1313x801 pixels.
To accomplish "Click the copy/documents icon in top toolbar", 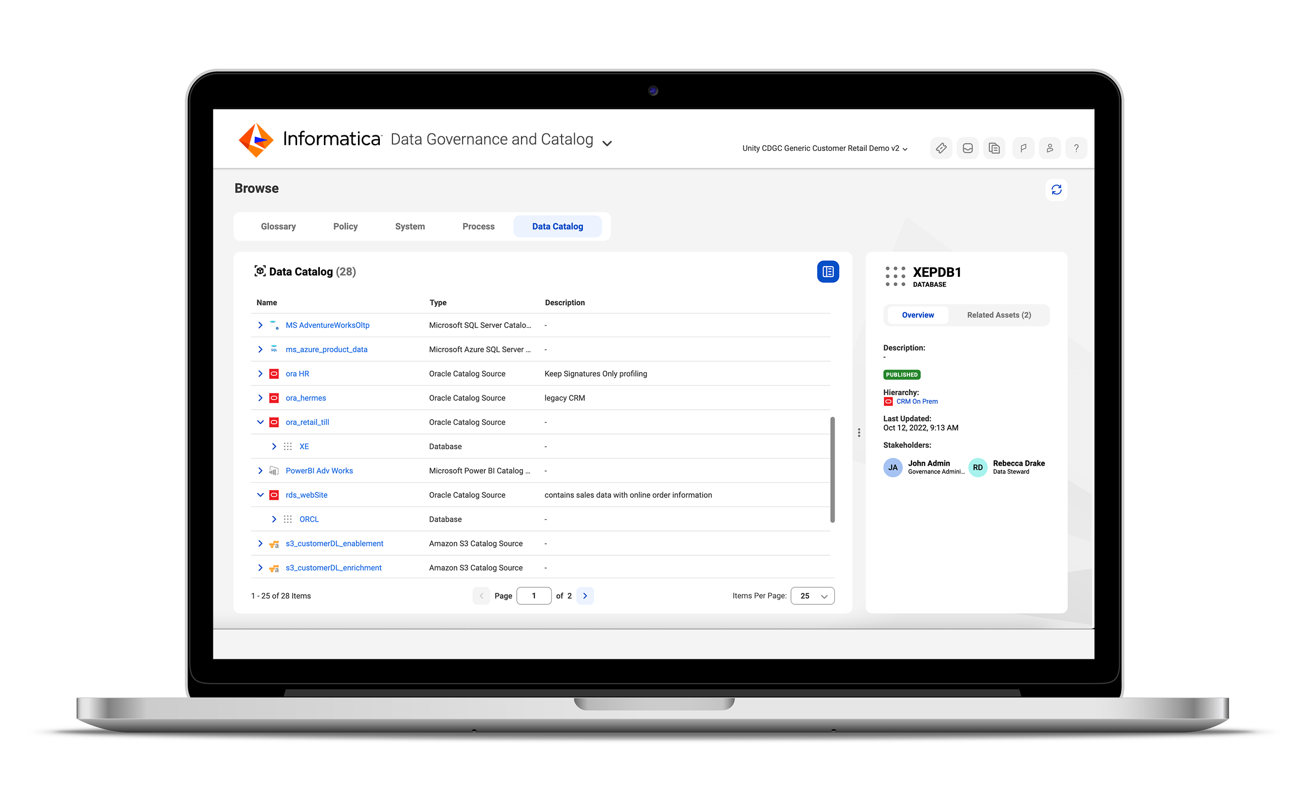I will [994, 146].
